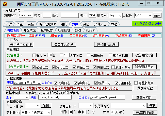Click the 数据库同步 button
165x116 pixels.
[x=144, y=97]
